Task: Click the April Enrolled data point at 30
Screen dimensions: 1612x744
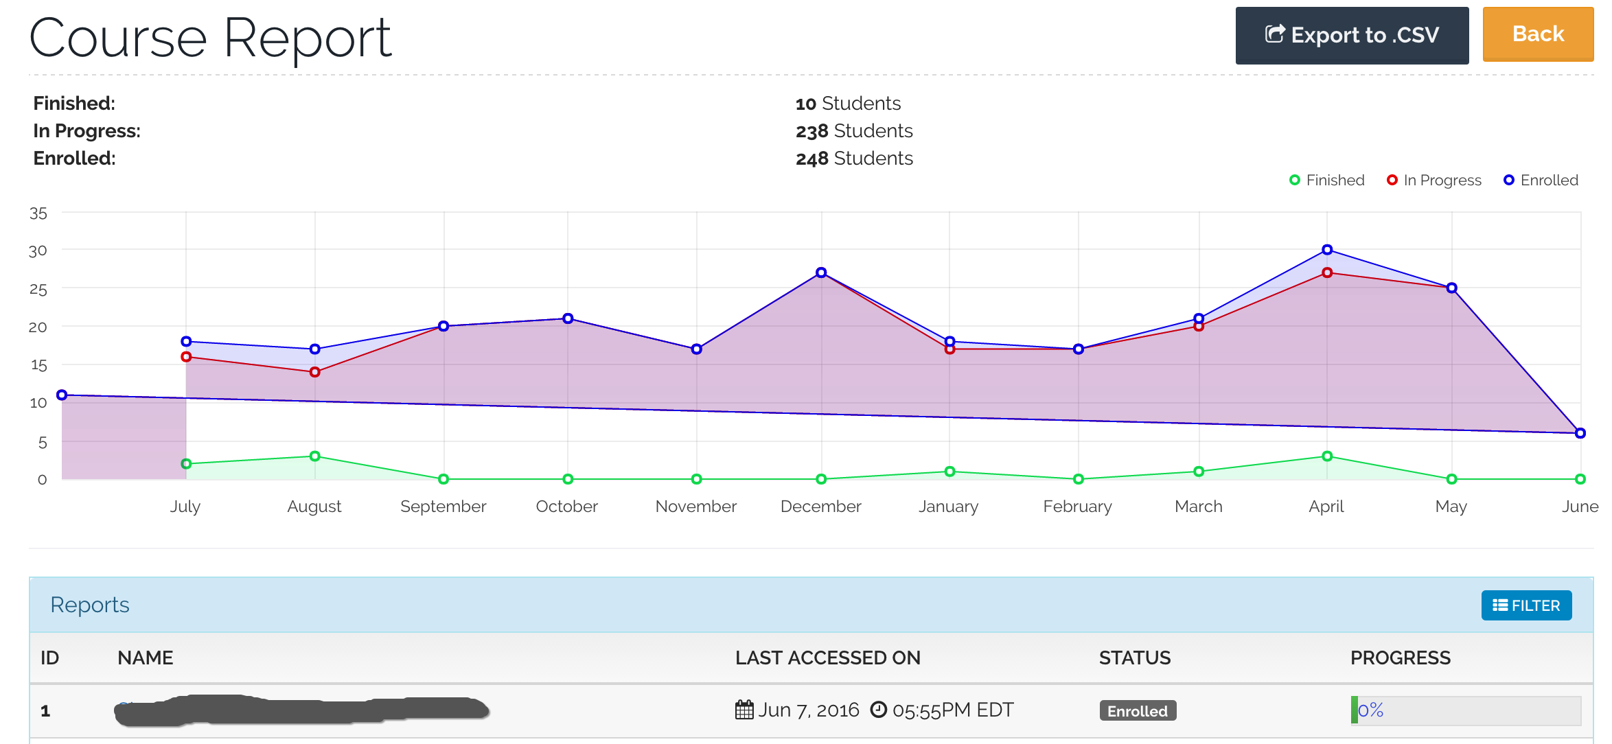Action: click(x=1327, y=250)
